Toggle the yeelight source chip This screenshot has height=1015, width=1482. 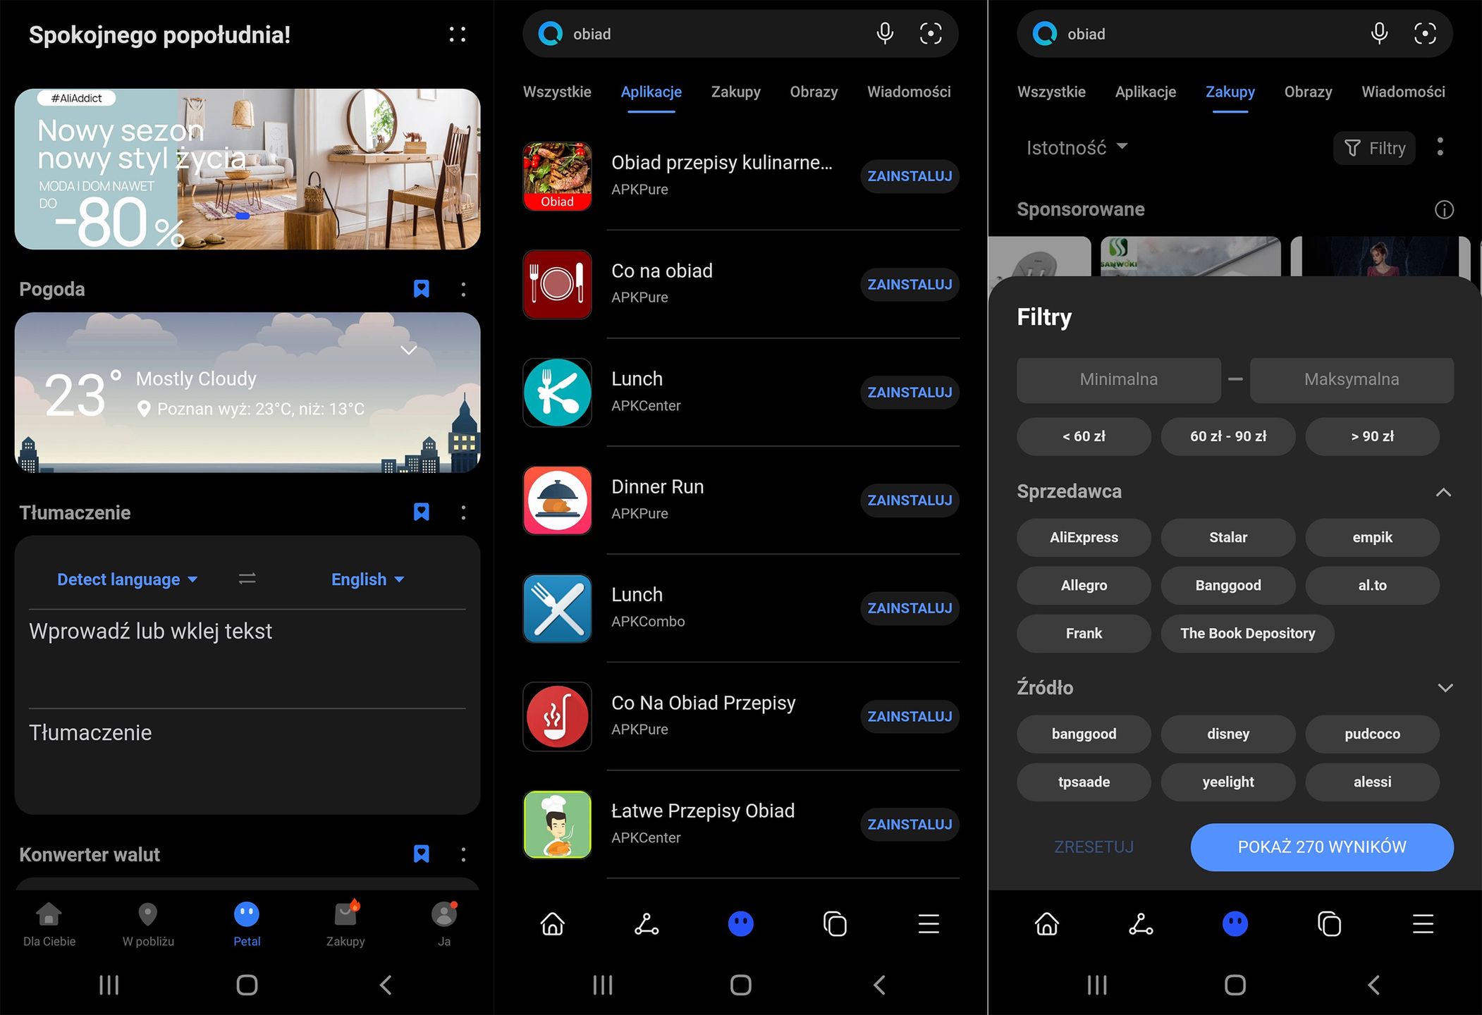[1228, 782]
